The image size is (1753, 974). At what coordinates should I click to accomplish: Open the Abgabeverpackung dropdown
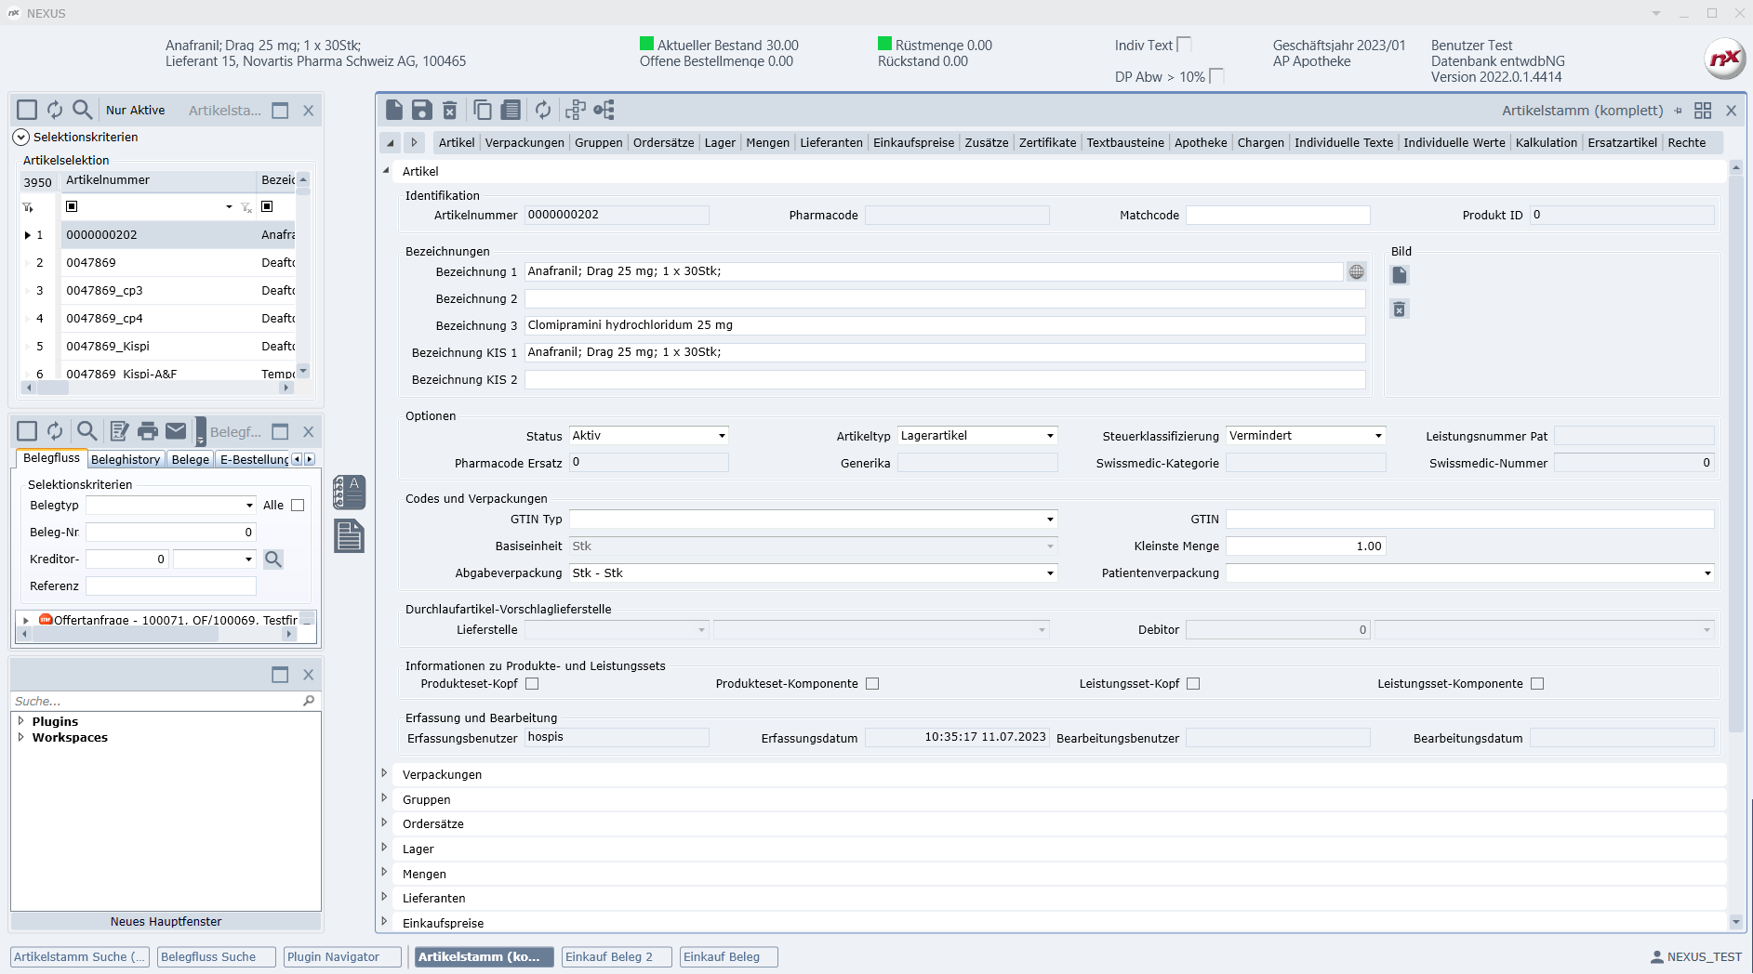(1051, 573)
